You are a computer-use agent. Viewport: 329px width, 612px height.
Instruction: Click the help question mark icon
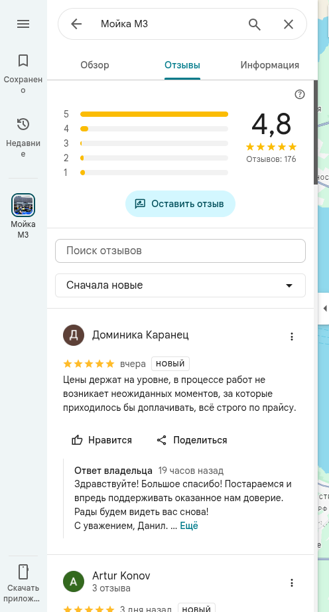click(299, 94)
